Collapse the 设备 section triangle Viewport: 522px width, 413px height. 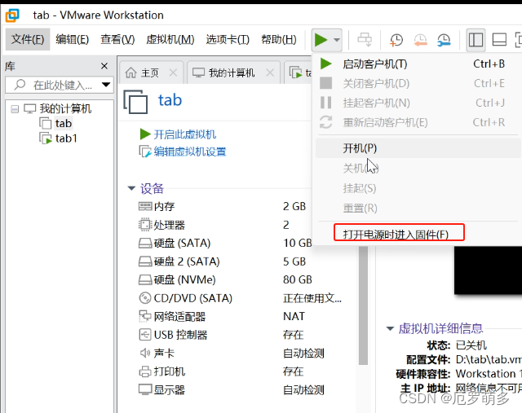click(131, 188)
